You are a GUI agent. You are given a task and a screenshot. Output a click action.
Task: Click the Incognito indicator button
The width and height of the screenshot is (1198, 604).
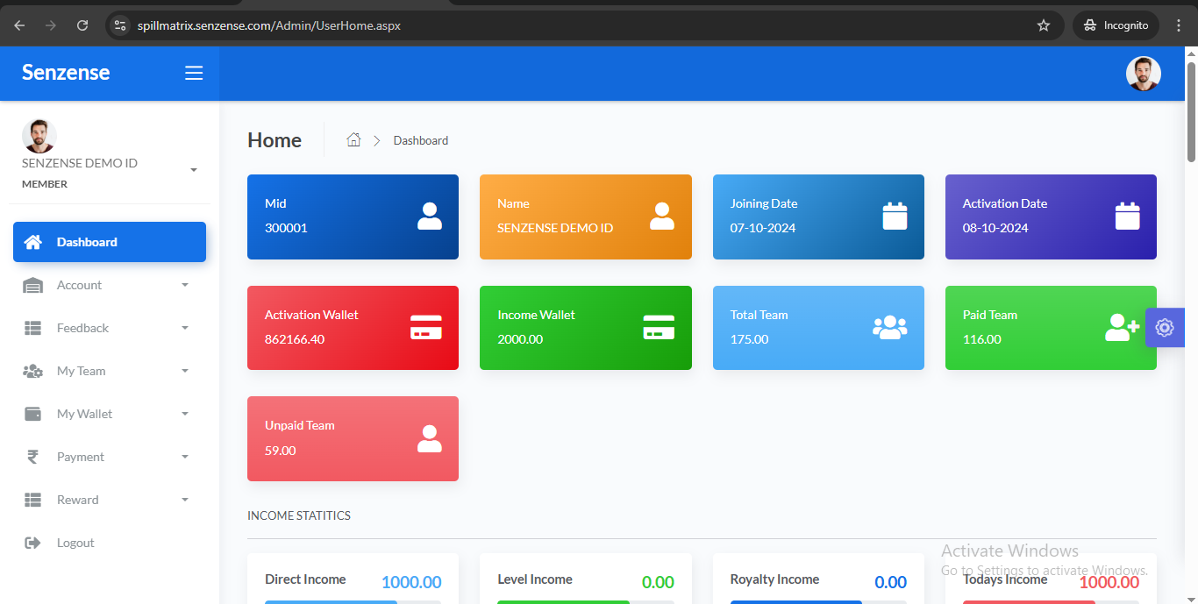coord(1116,25)
